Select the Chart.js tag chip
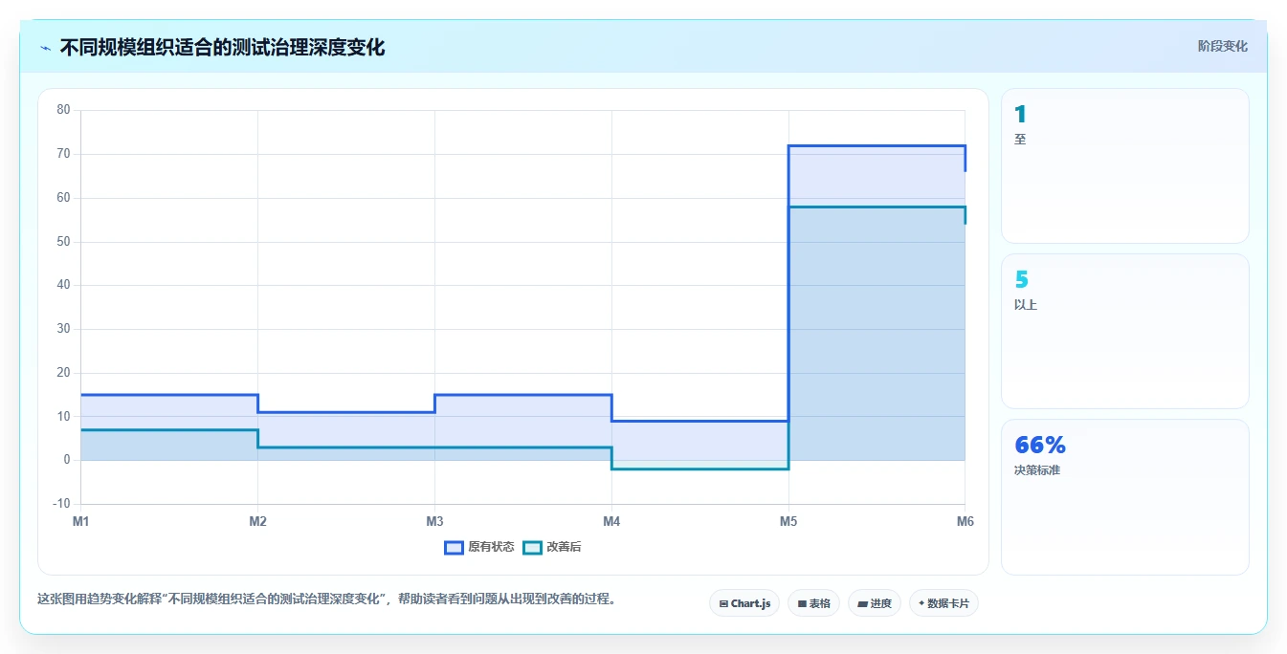The width and height of the screenshot is (1287, 654). pyautogui.click(x=744, y=603)
